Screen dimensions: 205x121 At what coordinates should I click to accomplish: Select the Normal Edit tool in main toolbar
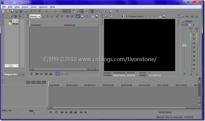pos(92,11)
